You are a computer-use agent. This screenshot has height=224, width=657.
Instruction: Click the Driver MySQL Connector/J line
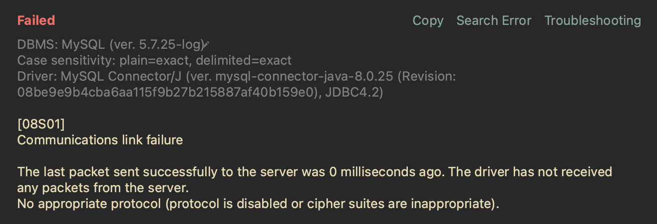click(x=237, y=77)
